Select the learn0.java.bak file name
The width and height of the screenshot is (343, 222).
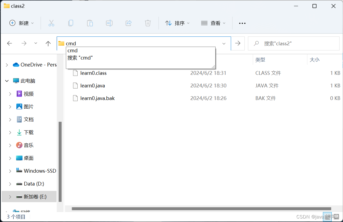click(97, 98)
